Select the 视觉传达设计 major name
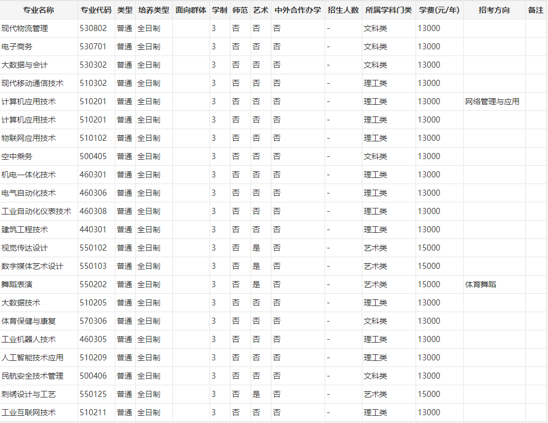Viewport: 548px width, 423px height. click(25, 248)
